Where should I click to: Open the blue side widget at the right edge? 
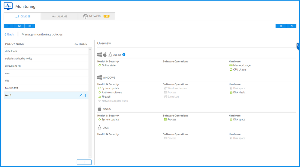298,47
